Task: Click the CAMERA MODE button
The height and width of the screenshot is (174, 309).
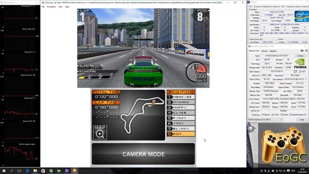Action: coord(143,154)
